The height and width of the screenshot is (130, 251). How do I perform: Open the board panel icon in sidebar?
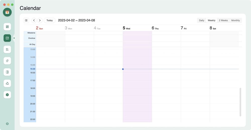7,72
